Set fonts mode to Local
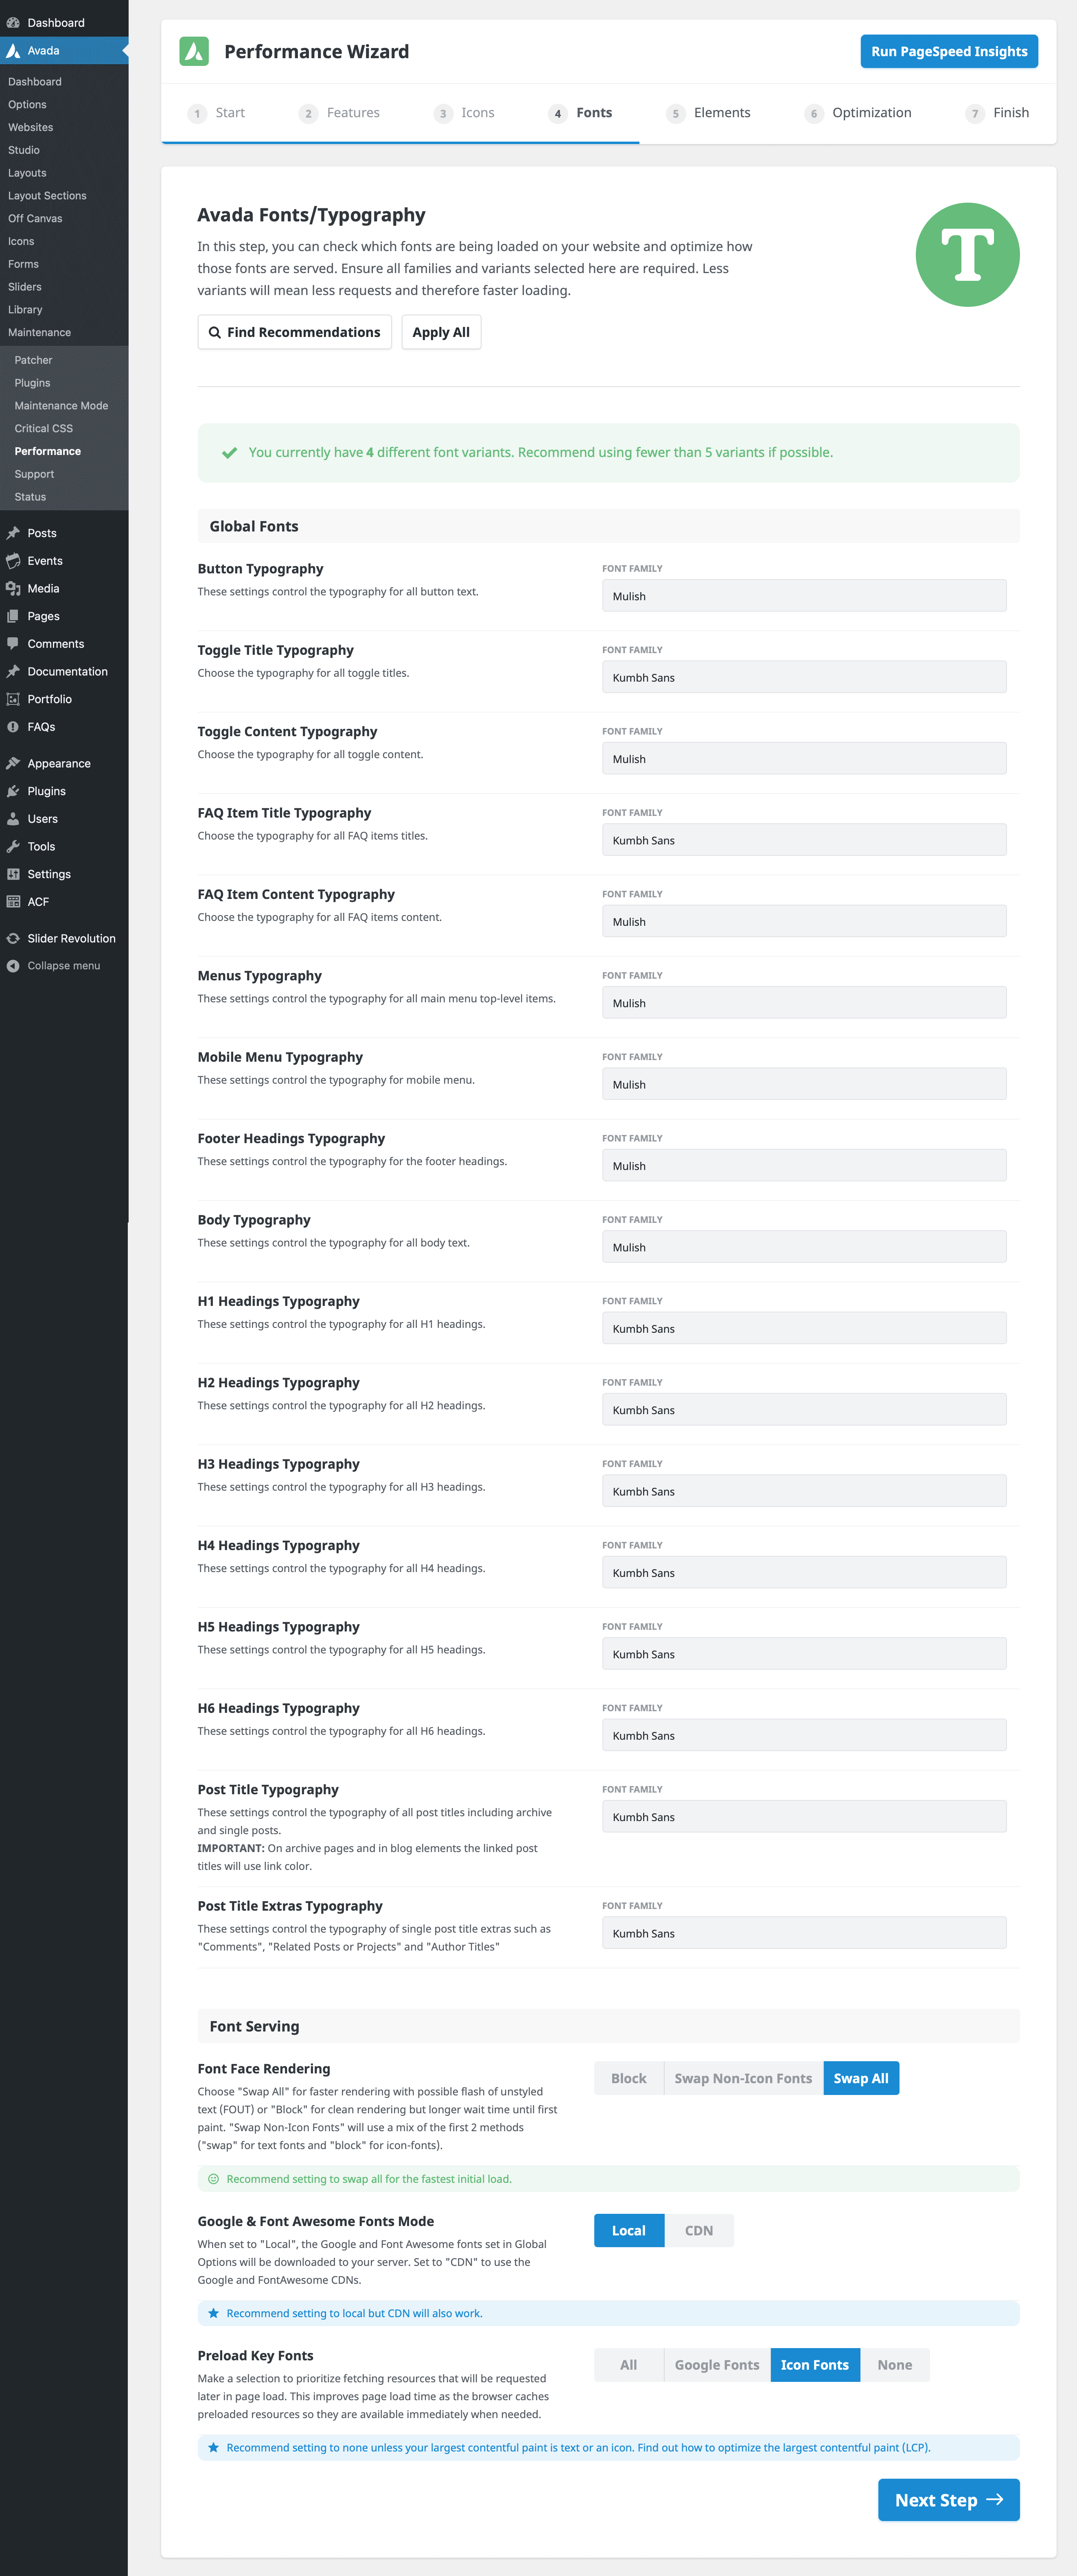The image size is (1077, 2576). coord(629,2230)
